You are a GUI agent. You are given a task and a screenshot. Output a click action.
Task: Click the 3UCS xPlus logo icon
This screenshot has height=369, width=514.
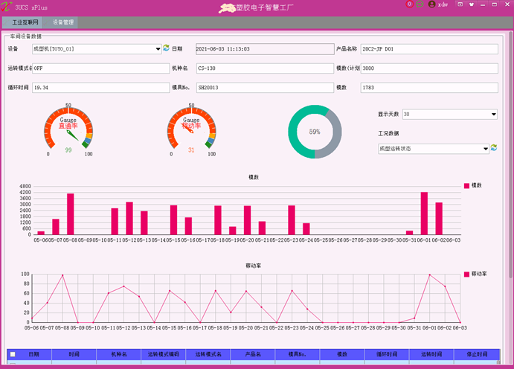pyautogui.click(x=6, y=6)
